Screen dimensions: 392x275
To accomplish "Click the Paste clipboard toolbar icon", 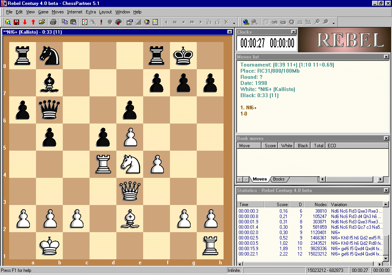I will [73, 22].
